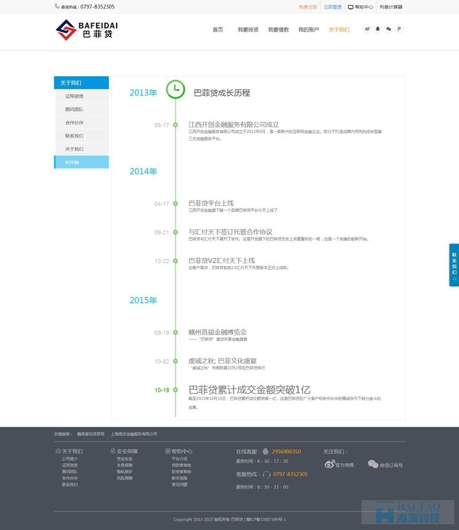Screen dimensions: 459x530
Task: Click the phone icon before 咨询热线
Action: pos(57,6)
